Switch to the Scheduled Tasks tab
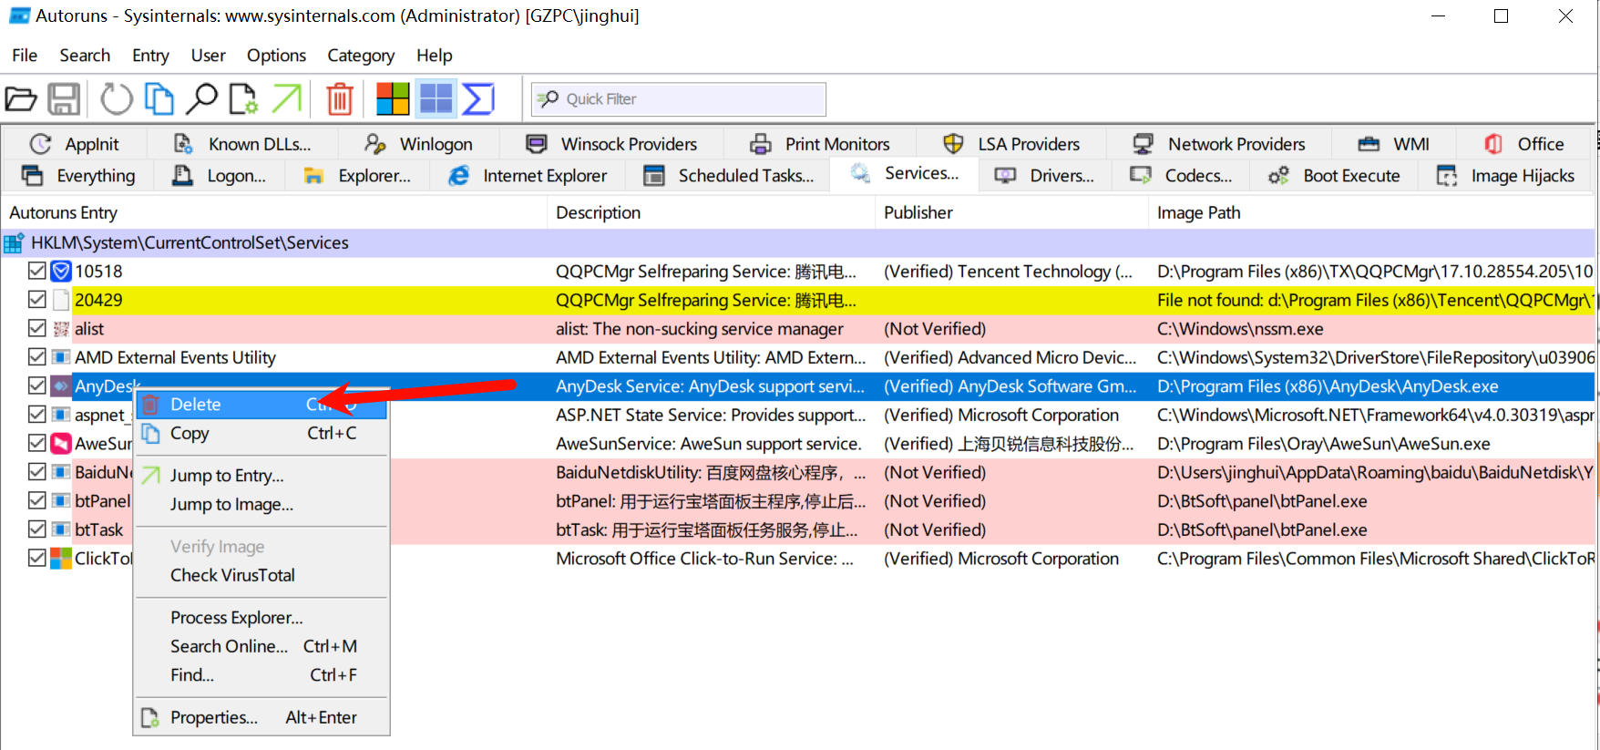 coord(730,176)
